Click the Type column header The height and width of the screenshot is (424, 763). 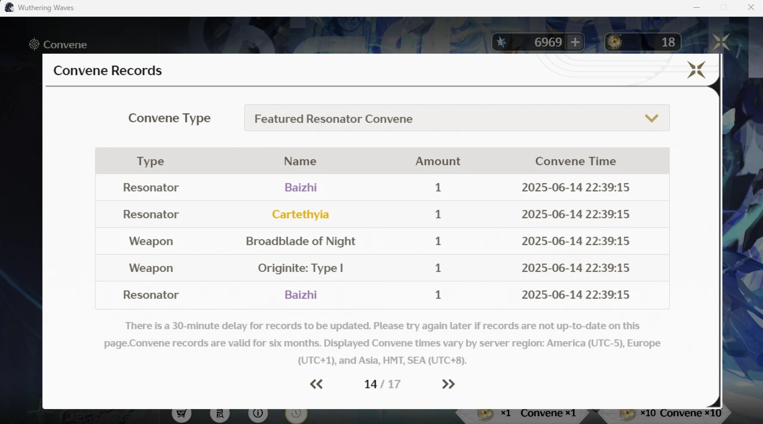(x=151, y=161)
